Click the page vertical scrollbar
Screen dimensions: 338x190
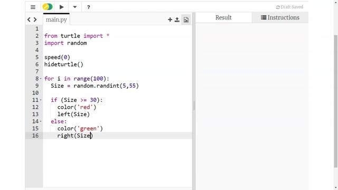336,101
